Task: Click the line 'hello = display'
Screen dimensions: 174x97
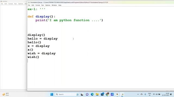Action: 42,39
